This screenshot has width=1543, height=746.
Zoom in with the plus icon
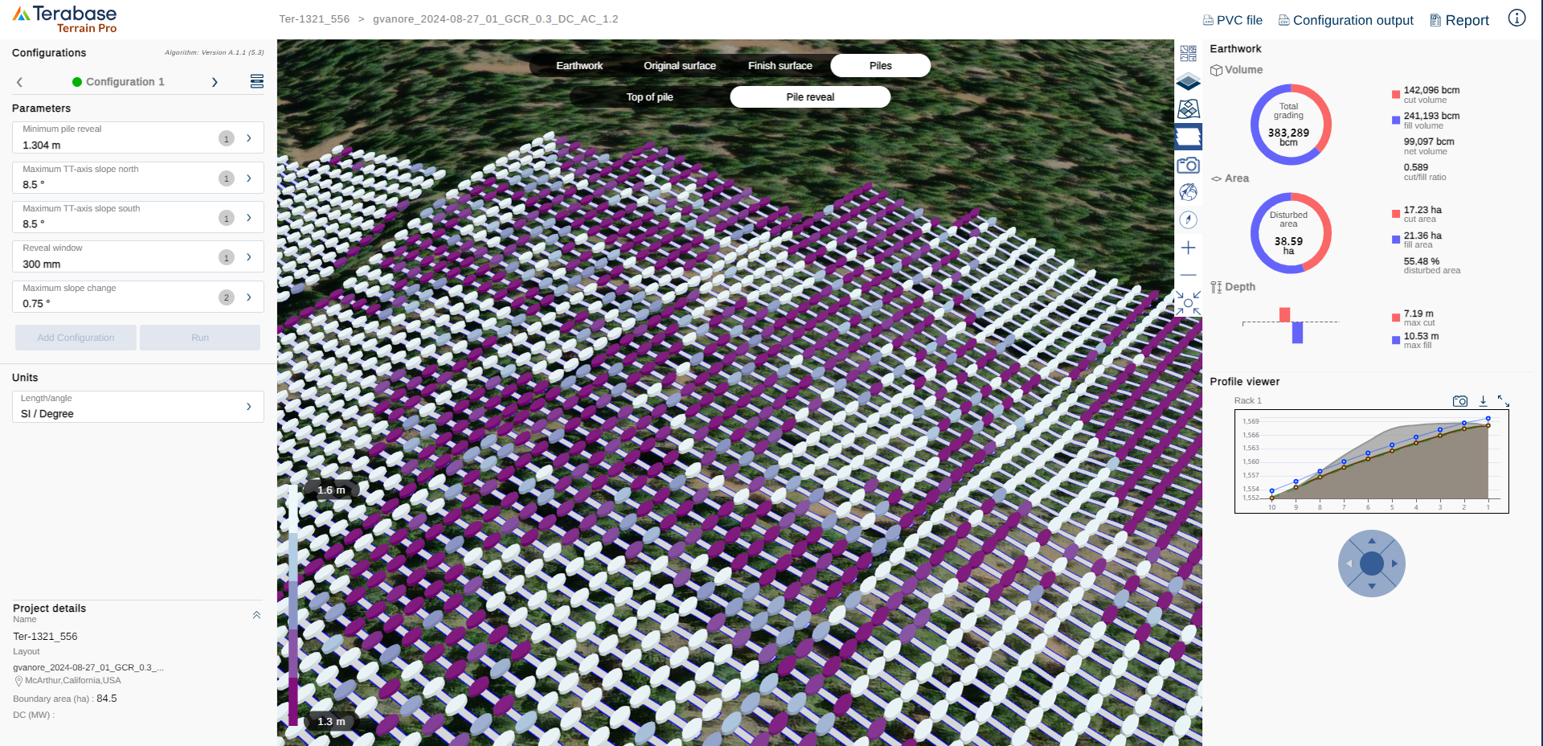coord(1188,248)
